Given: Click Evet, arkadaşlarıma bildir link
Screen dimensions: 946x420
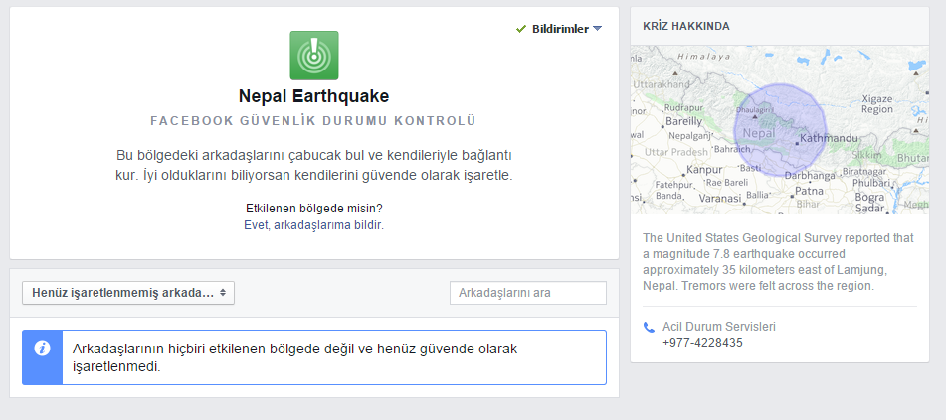Looking at the screenshot, I should click(313, 225).
